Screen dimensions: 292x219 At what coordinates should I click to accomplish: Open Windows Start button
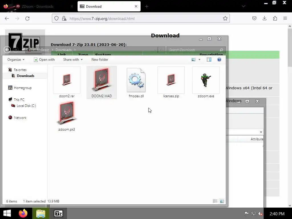7,213
